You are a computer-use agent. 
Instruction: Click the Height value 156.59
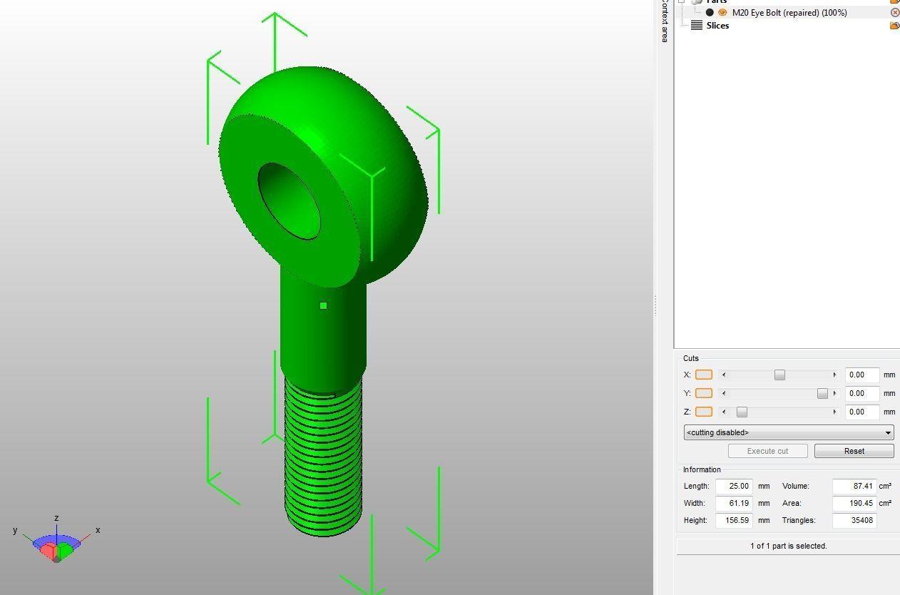[734, 520]
